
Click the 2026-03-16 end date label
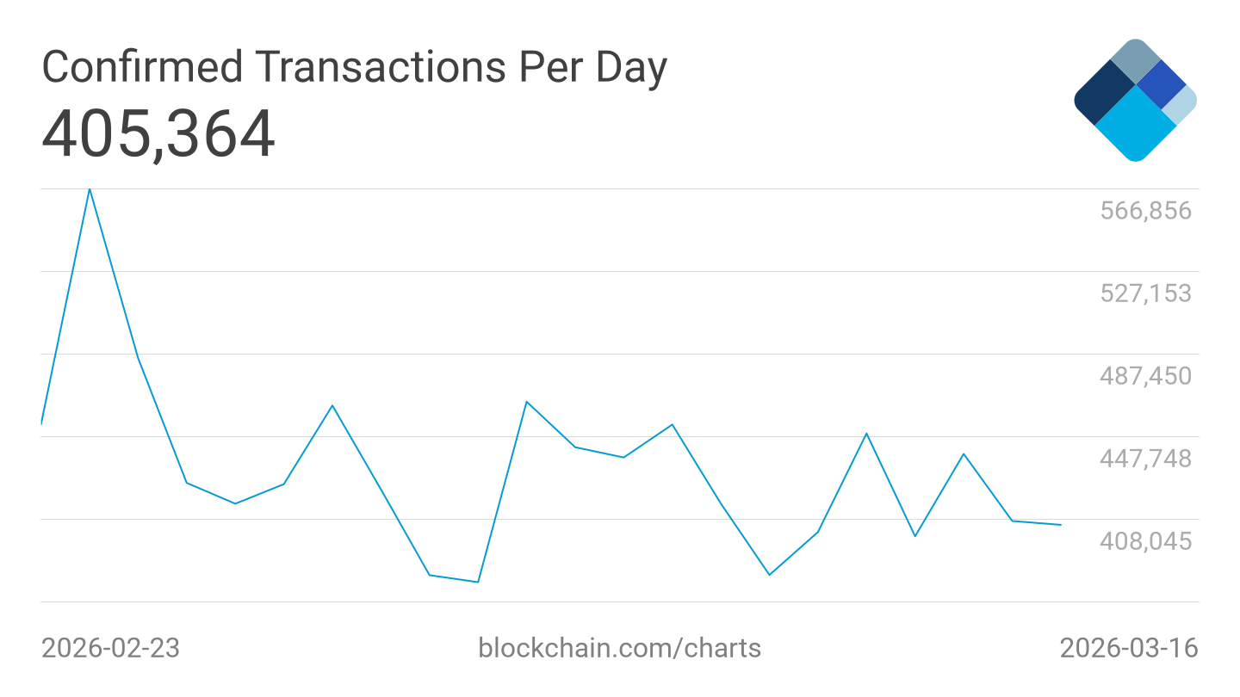coord(1128,647)
